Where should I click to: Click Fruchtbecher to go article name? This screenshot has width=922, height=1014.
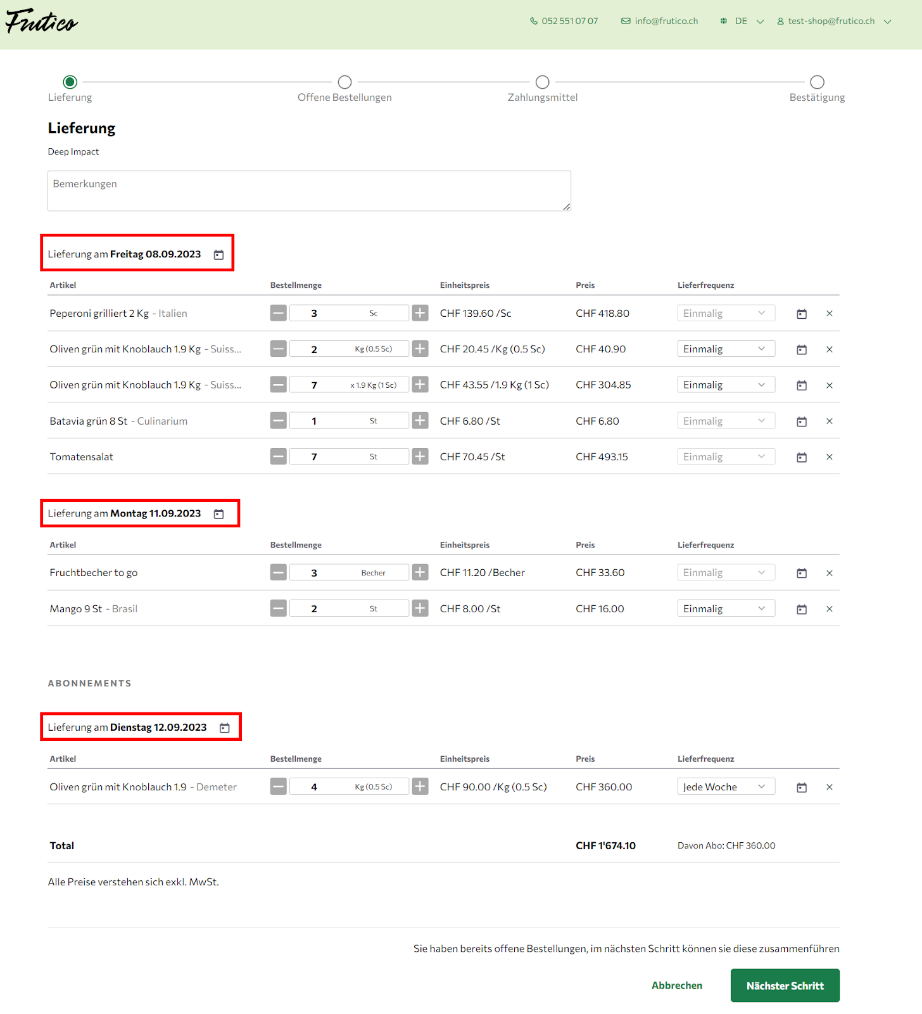coord(94,573)
